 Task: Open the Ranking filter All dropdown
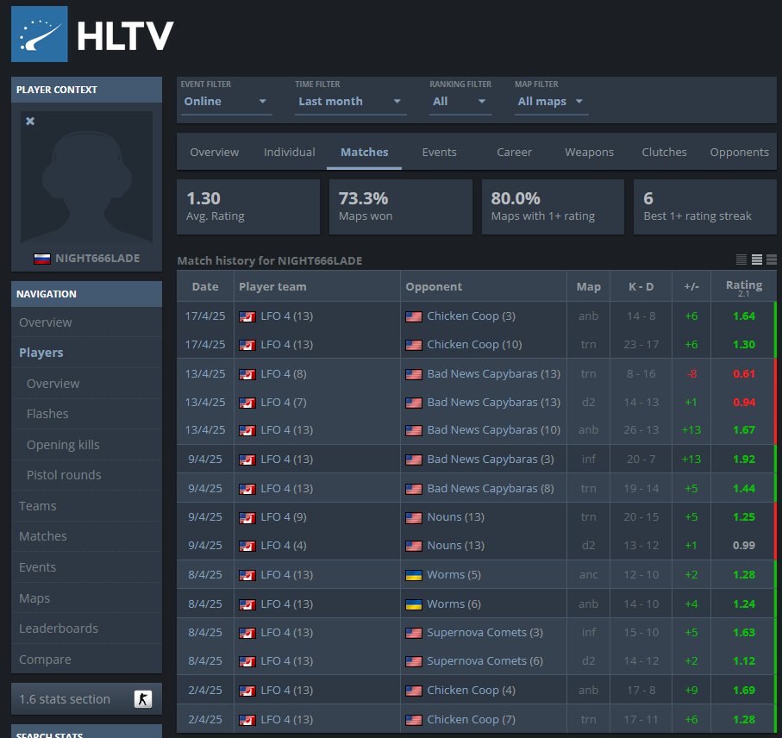460,101
